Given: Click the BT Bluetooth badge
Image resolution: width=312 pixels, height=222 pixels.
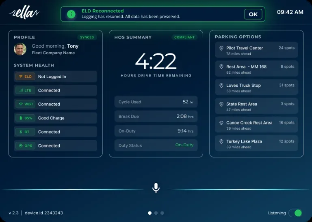Looking at the screenshot, I should tap(25, 132).
